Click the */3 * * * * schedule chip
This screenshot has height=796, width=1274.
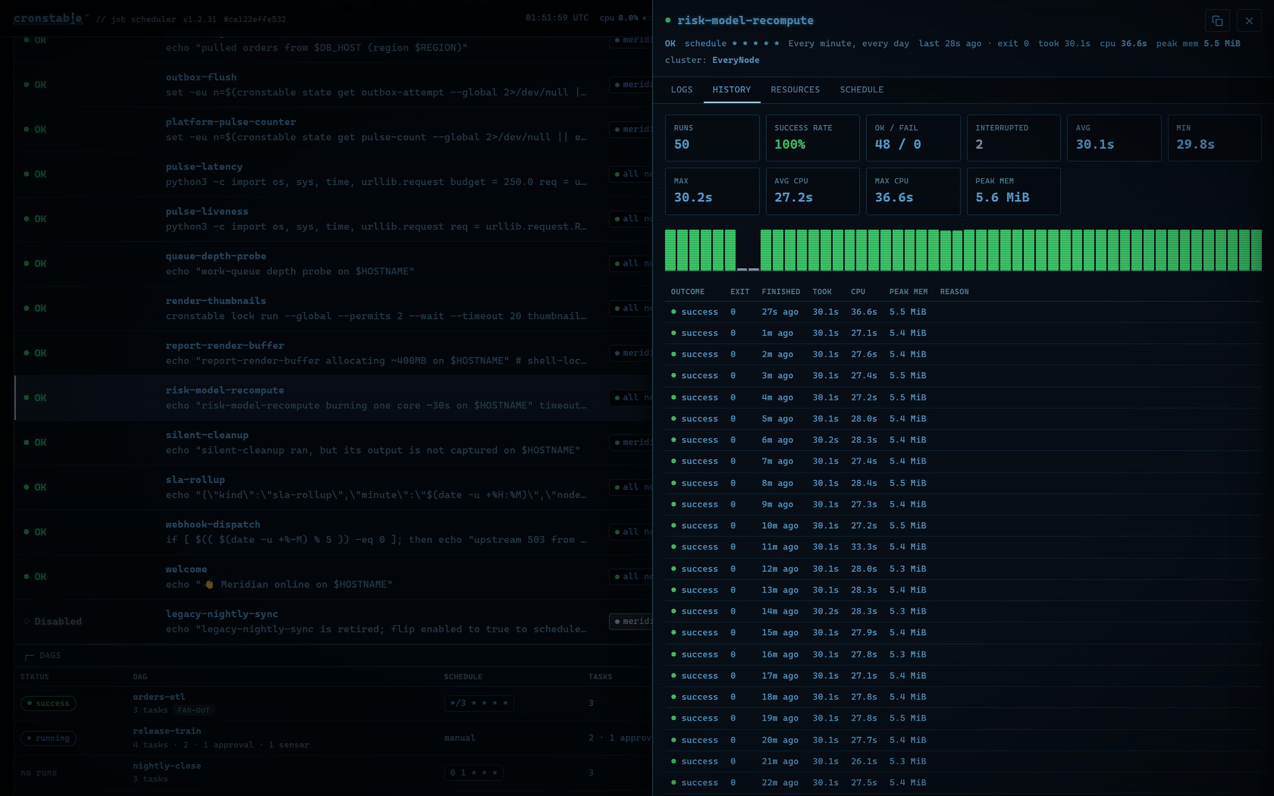tap(479, 704)
